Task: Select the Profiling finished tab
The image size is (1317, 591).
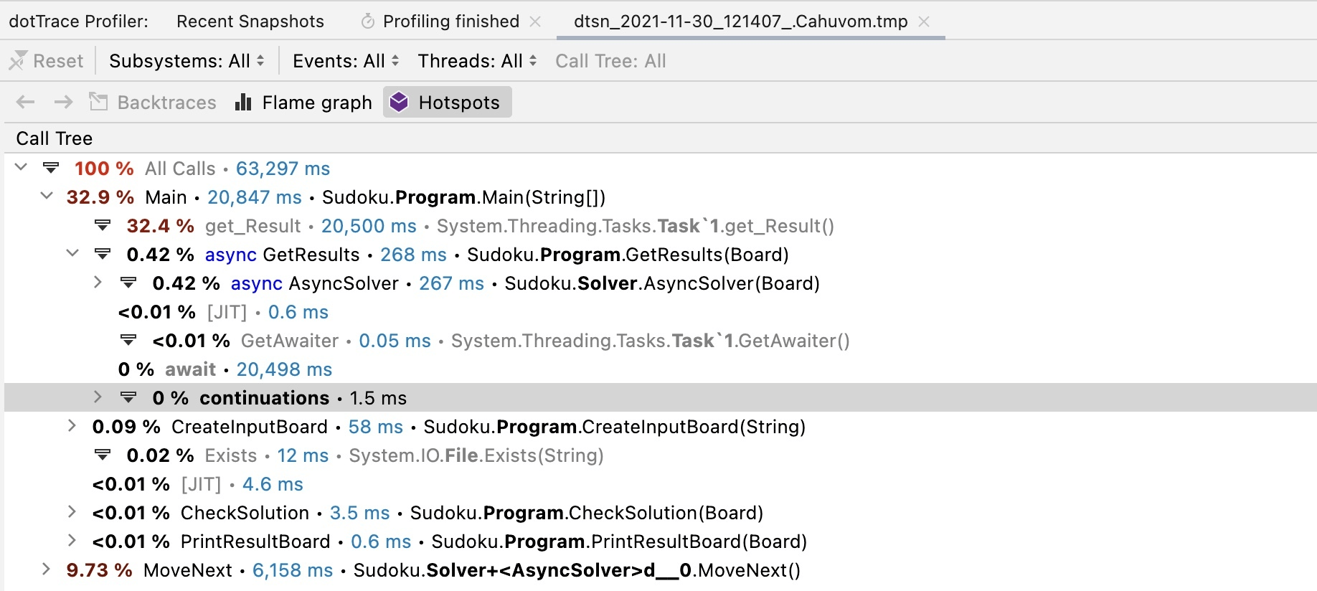Action: pos(450,22)
